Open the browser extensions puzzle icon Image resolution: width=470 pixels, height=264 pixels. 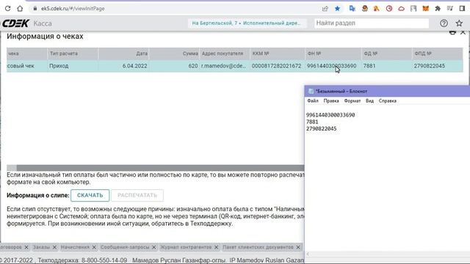[x=438, y=9]
